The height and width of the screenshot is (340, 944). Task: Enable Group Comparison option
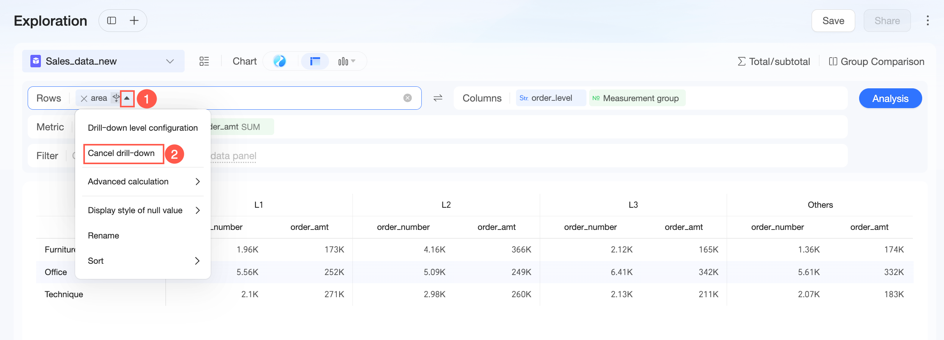point(876,61)
